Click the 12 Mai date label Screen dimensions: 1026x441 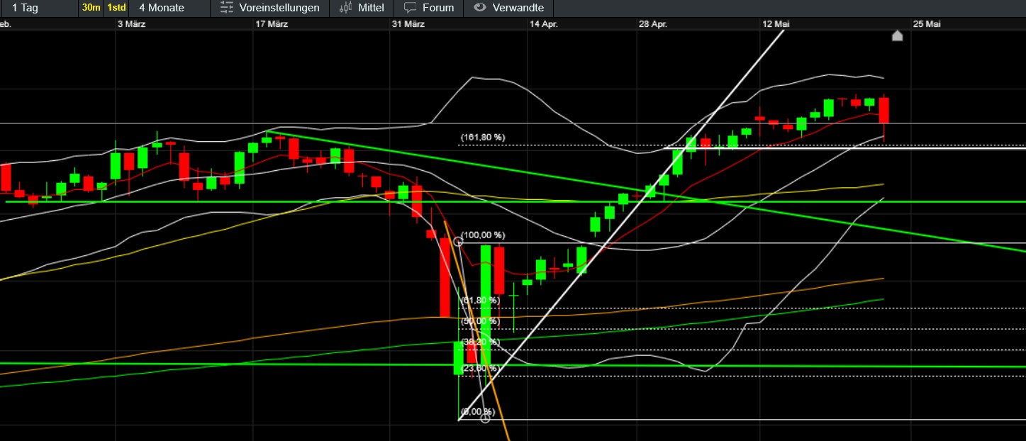[776, 24]
